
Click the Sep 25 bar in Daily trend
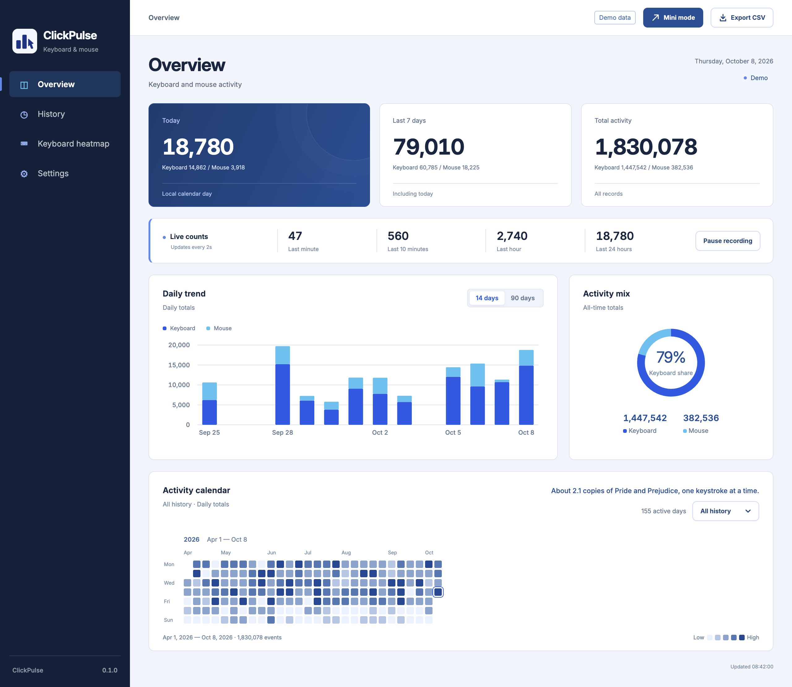[x=209, y=404]
